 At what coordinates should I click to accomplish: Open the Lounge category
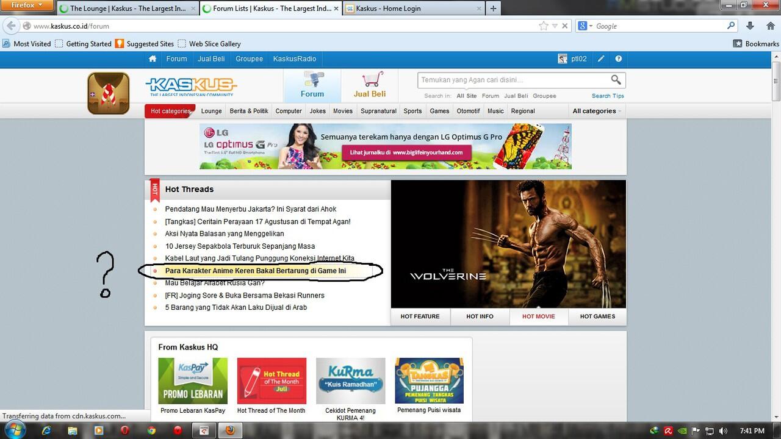tap(211, 111)
